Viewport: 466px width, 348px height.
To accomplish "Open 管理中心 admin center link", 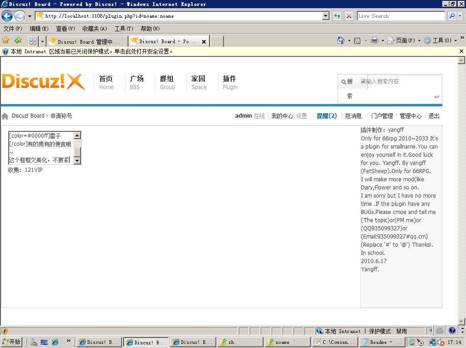I will point(410,116).
